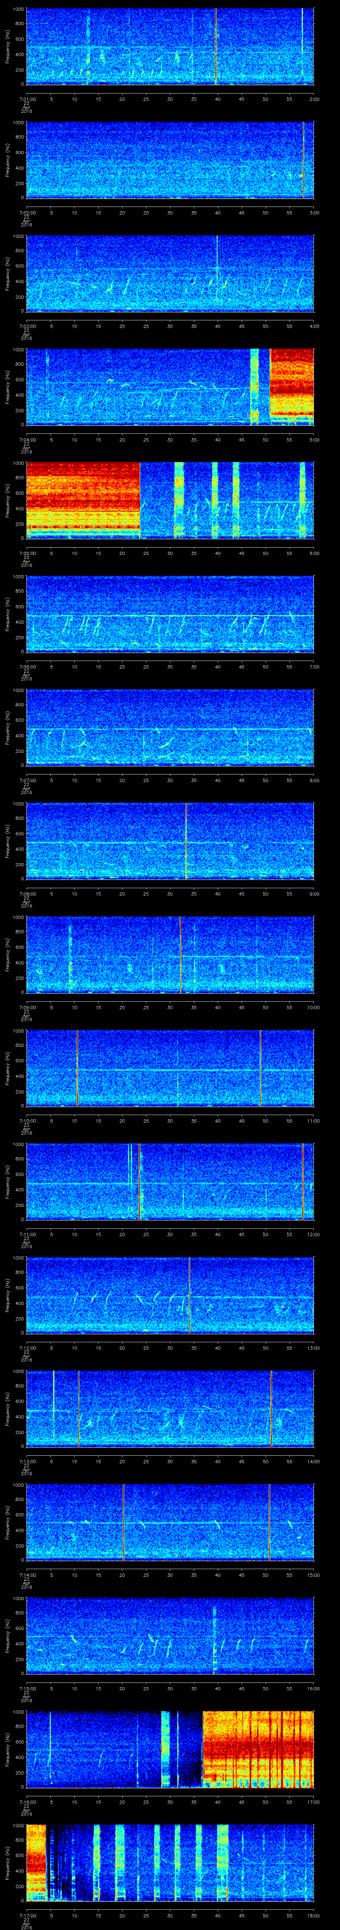Select the spectrogram panel starting at 7:14:00
340x1930 pixels.
pyautogui.click(x=170, y=1523)
